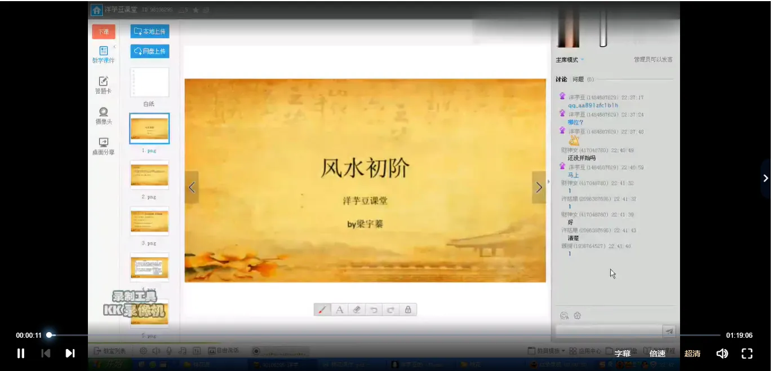Image resolution: width=773 pixels, height=371 pixels.
Task: Toggle the whiteboard lock icon
Action: (407, 310)
